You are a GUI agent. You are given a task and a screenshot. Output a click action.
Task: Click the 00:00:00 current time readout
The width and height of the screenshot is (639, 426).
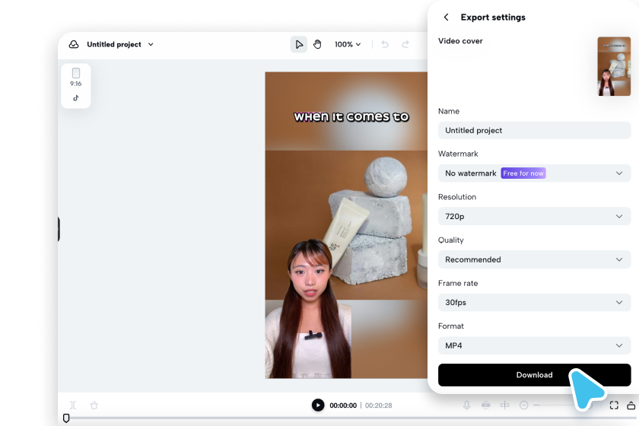point(343,405)
